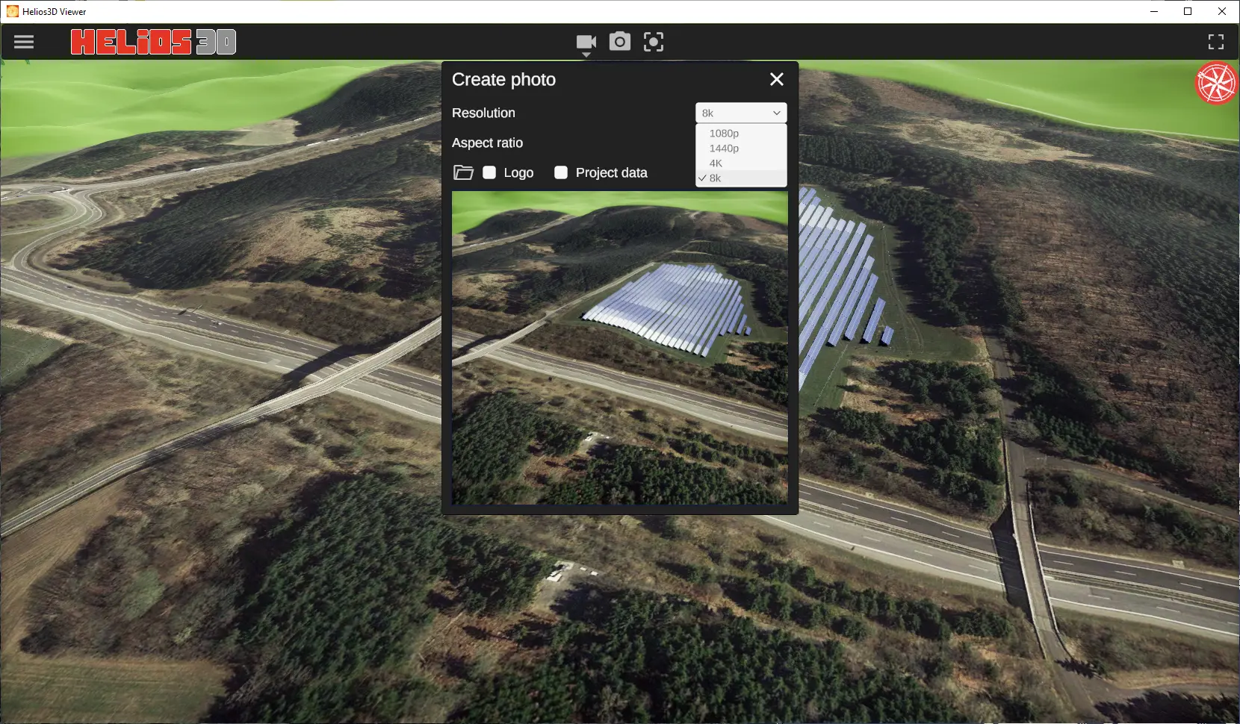Click the Resolution dropdown showing 8k
The image size is (1240, 724).
pyautogui.click(x=740, y=113)
